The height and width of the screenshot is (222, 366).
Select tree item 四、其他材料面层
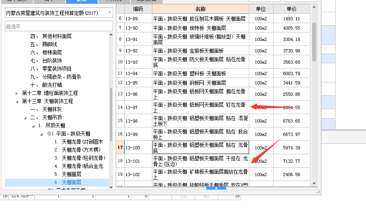(51, 36)
